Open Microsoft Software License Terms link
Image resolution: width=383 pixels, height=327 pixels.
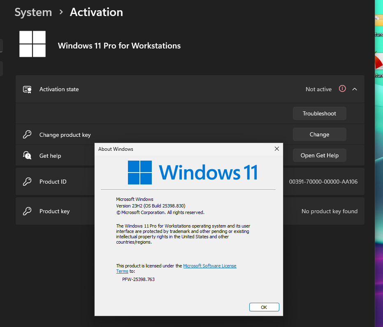(209, 266)
